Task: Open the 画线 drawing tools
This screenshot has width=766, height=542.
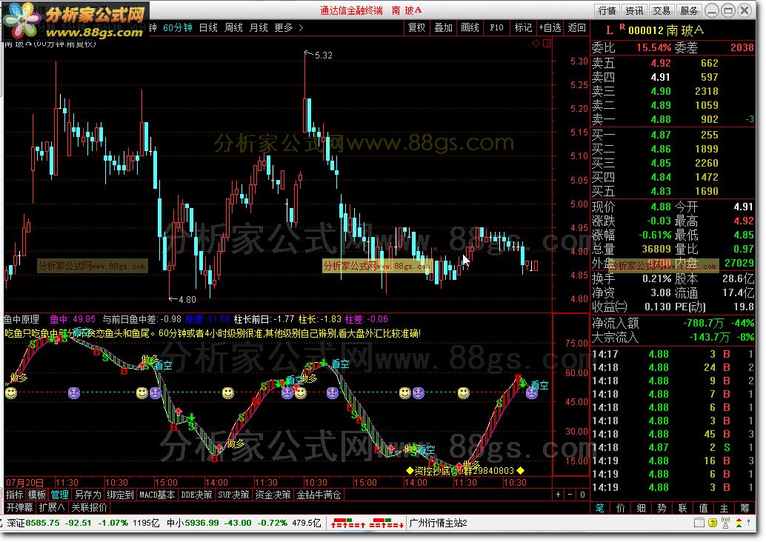Action: click(470, 28)
